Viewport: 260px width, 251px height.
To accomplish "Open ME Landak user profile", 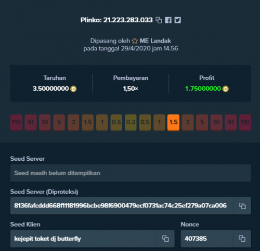I will point(155,41).
